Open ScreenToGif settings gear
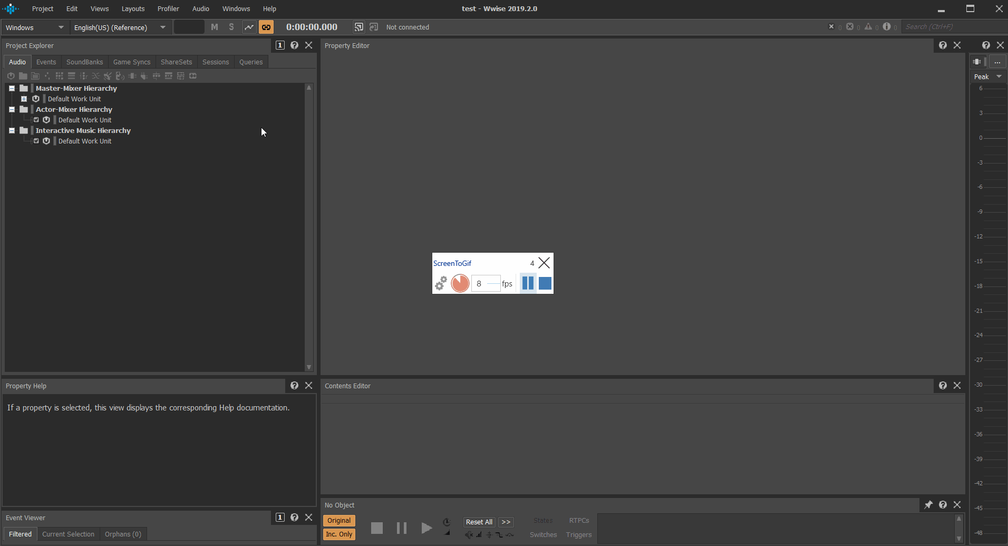Viewport: 1008px width, 546px height. [x=441, y=283]
